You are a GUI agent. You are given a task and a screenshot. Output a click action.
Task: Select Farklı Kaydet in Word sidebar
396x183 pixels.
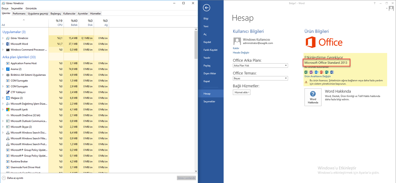coord(211,50)
